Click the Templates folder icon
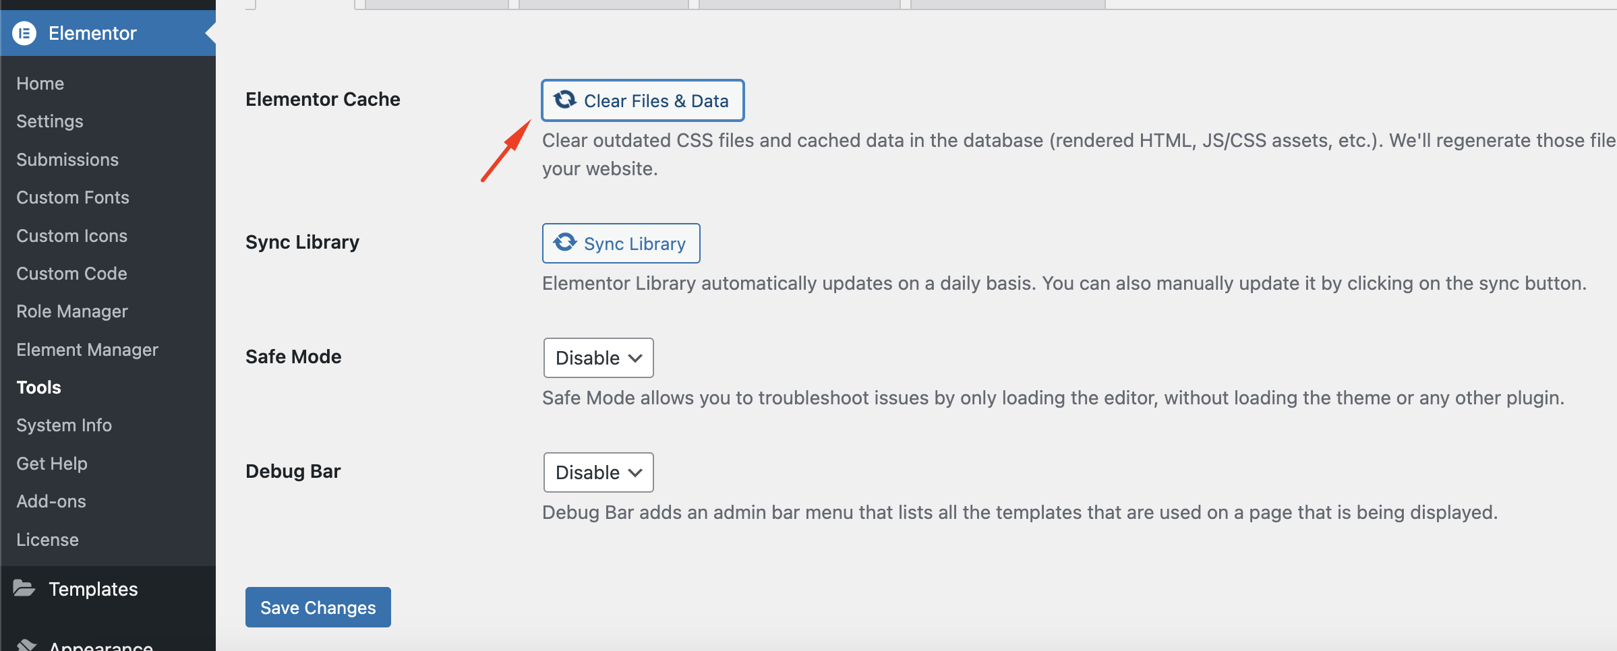 pos(24,588)
